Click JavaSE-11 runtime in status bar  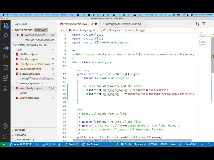point(192,144)
